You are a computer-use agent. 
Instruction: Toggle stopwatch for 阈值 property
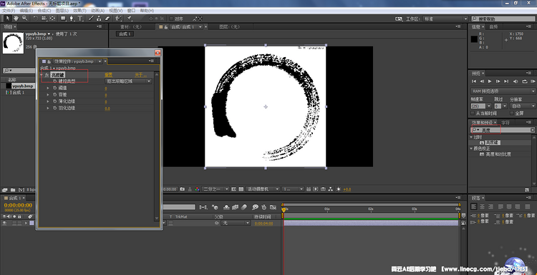[55, 88]
